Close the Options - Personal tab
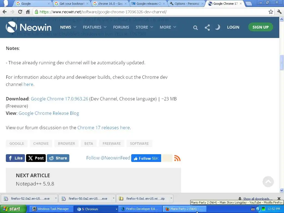Image resolution: width=284 pixels, height=213 pixels. tap(202, 4)
